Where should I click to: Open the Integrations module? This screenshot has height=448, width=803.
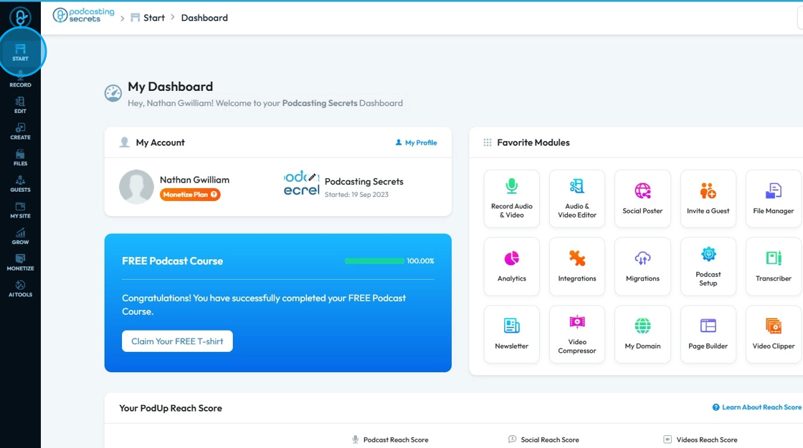[577, 266]
